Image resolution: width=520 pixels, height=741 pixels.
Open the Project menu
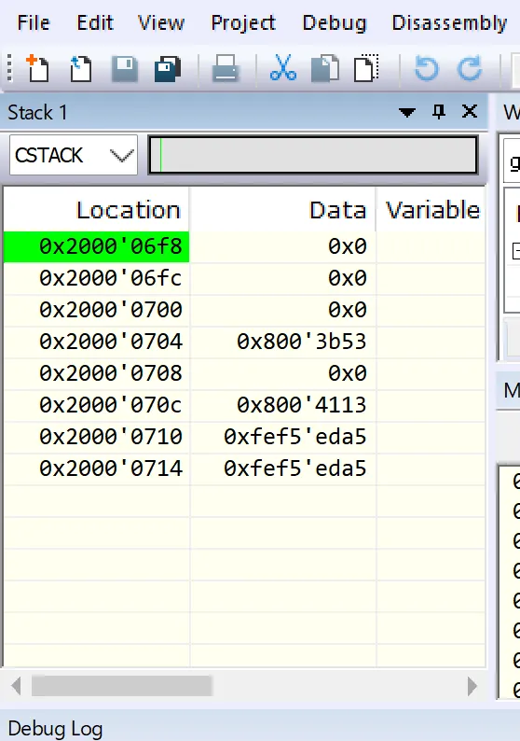243,22
